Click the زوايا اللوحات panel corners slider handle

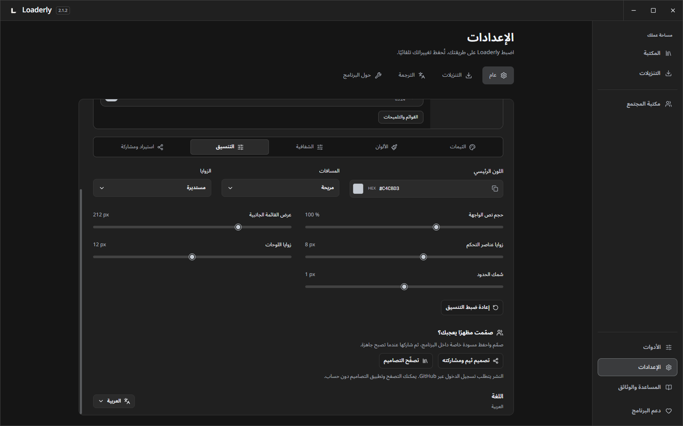tap(192, 257)
